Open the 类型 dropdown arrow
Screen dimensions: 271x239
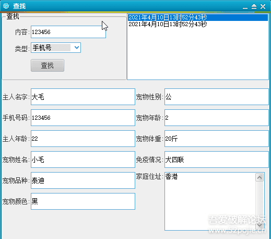click(x=77, y=48)
